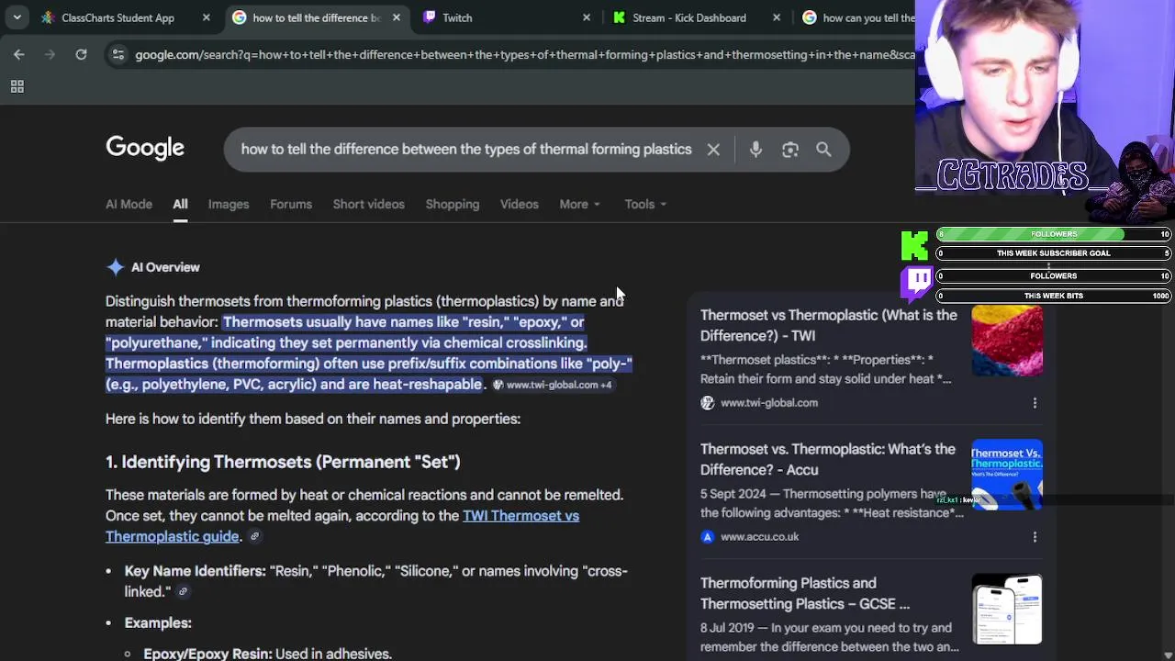Search by image with Lens camera icon
Screen dimensions: 1175x661
[x=790, y=149]
